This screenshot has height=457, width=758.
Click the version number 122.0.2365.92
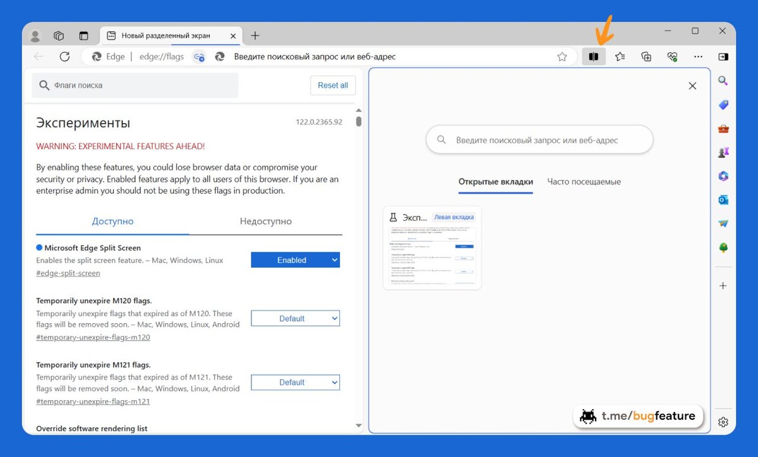(319, 122)
